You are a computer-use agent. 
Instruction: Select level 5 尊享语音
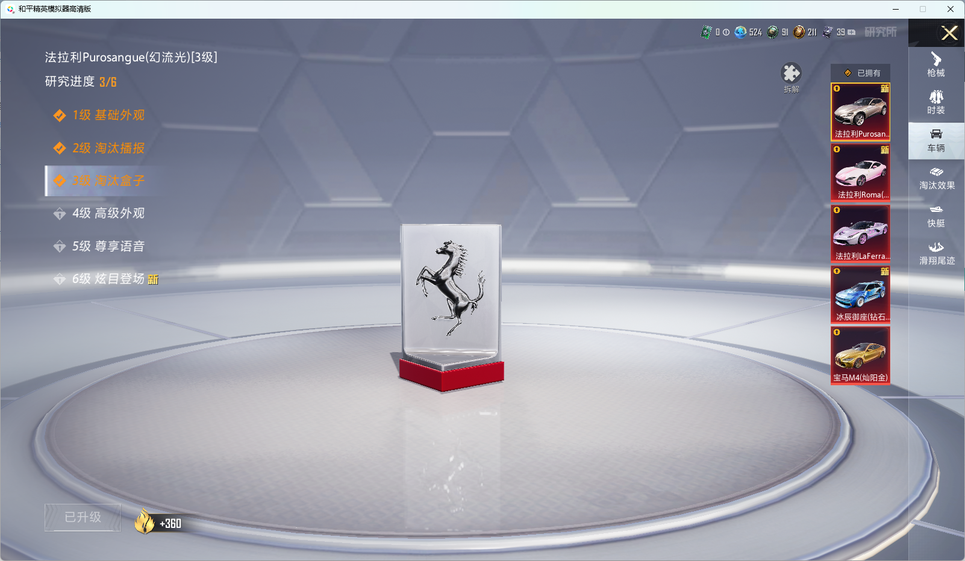tap(108, 246)
